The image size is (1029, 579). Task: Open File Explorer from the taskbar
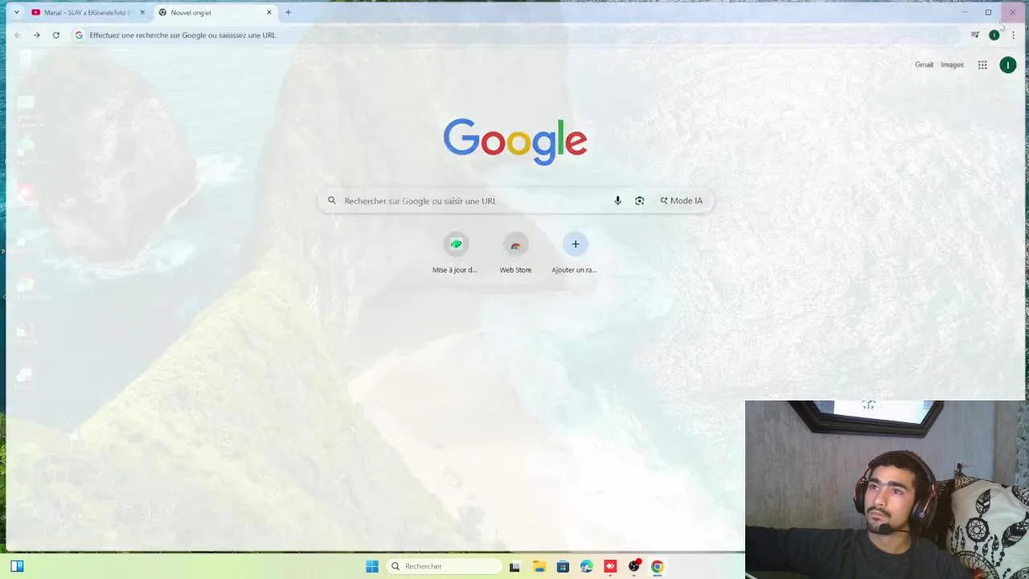click(539, 566)
